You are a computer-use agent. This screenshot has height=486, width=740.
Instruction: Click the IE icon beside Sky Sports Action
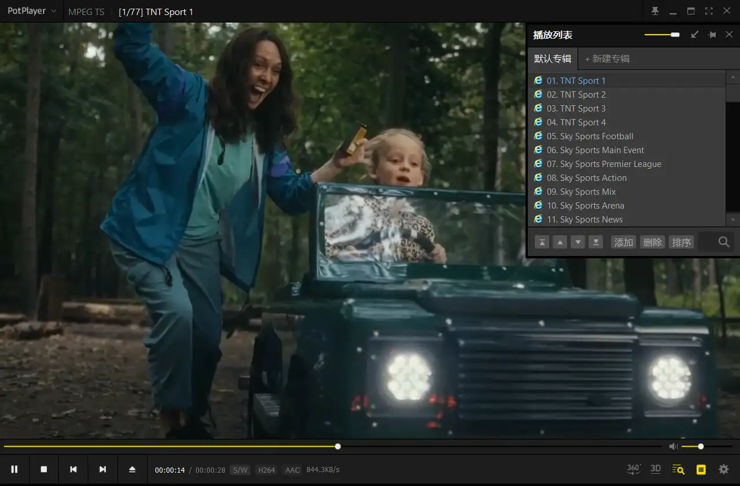coord(538,177)
